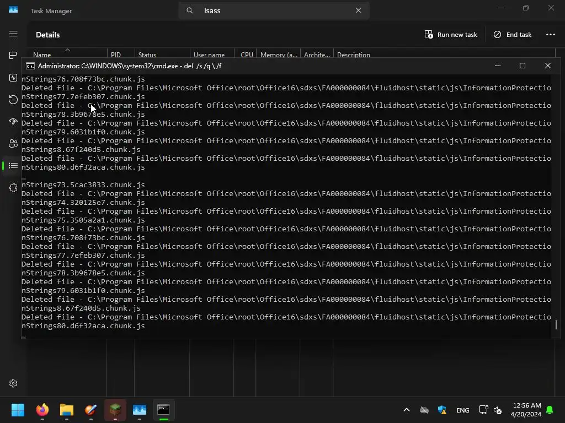Screen dimensions: 565x423
Task: Sort by the Status column header
Action: pyautogui.click(x=147, y=55)
